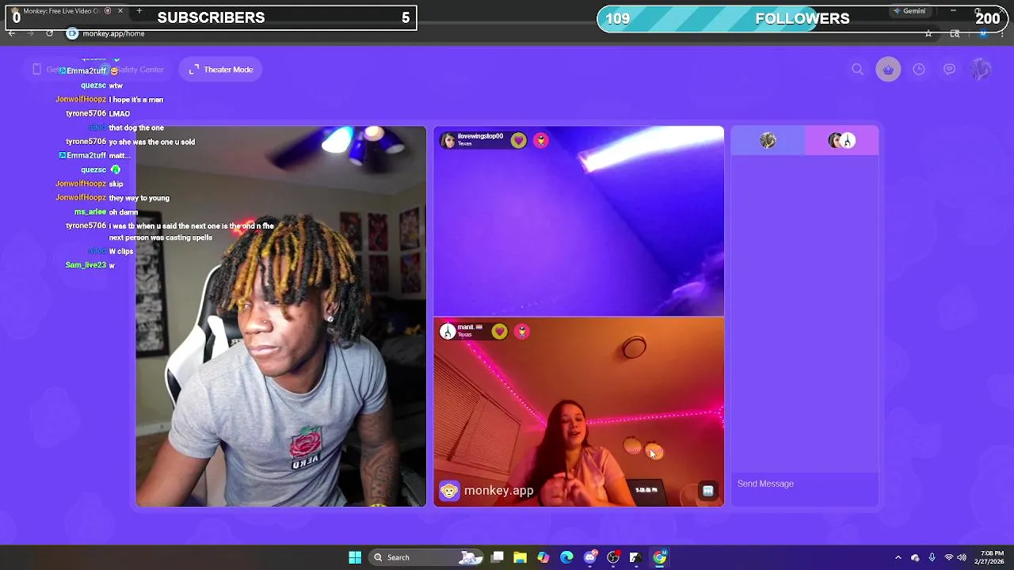The width and height of the screenshot is (1014, 570).
Task: Open the profile avatar in the header
Action: [981, 70]
